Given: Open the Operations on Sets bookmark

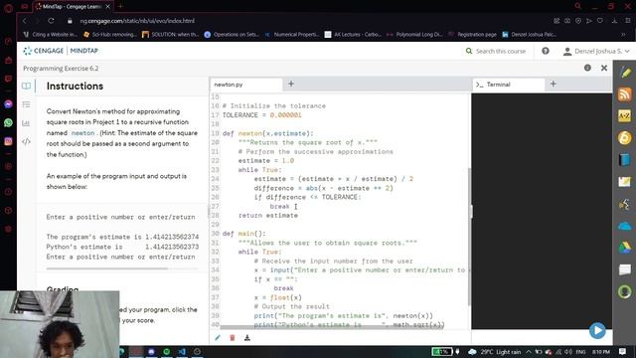Looking at the screenshot, I should (232, 35).
